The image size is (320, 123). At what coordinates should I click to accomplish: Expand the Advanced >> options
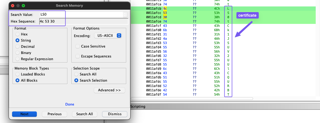click(x=109, y=90)
